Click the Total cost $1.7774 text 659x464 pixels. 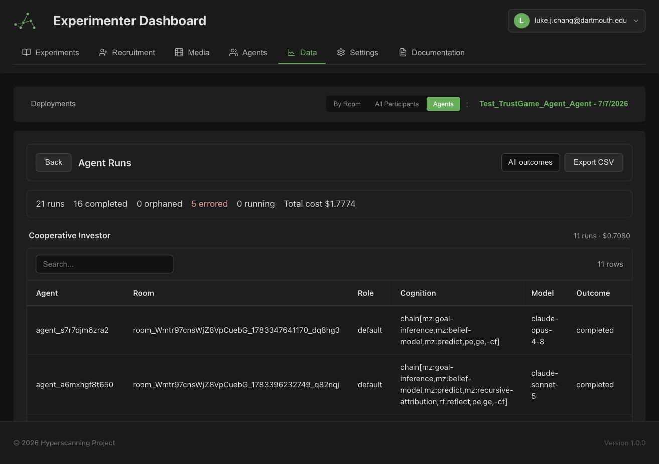tap(320, 204)
